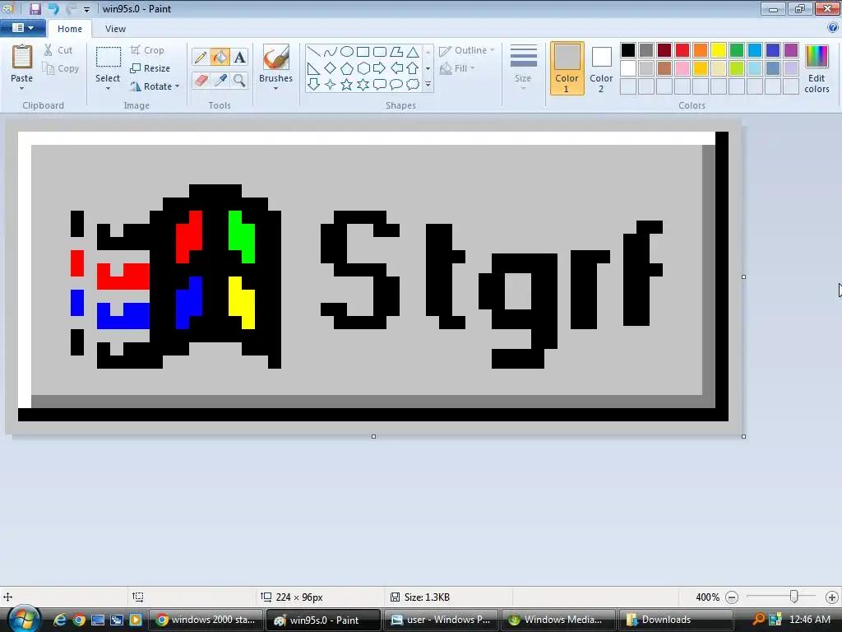The image size is (842, 632).
Task: Pick the black color swatch
Action: click(627, 50)
